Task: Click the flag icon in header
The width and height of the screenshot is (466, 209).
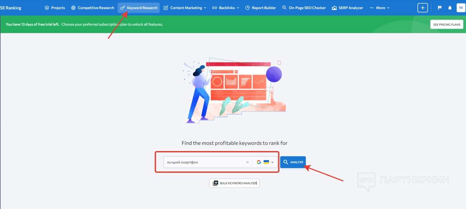Action: pos(440,8)
